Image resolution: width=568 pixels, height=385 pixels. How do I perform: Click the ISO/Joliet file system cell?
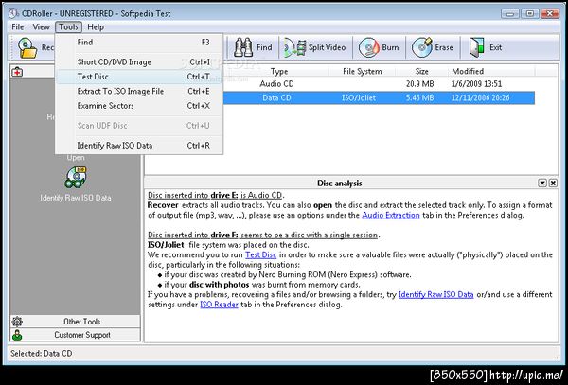tap(359, 98)
